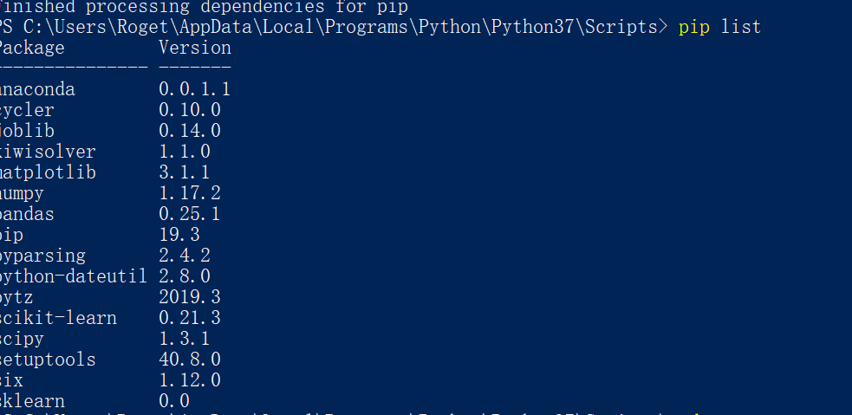This screenshot has width=852, height=415.
Task: Click the 'kiwisolver' package name
Action: [48, 152]
